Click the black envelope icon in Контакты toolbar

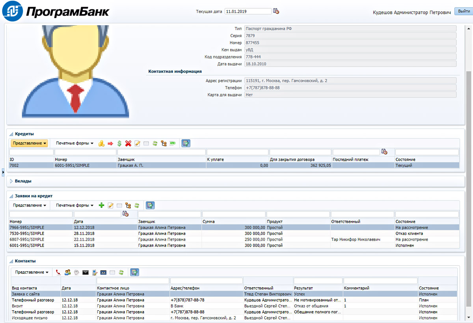86,272
